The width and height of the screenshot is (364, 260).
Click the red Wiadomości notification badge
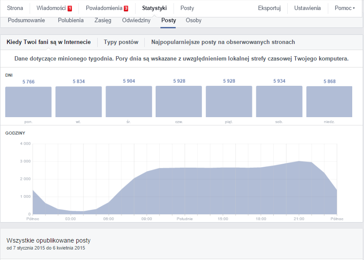click(x=70, y=9)
